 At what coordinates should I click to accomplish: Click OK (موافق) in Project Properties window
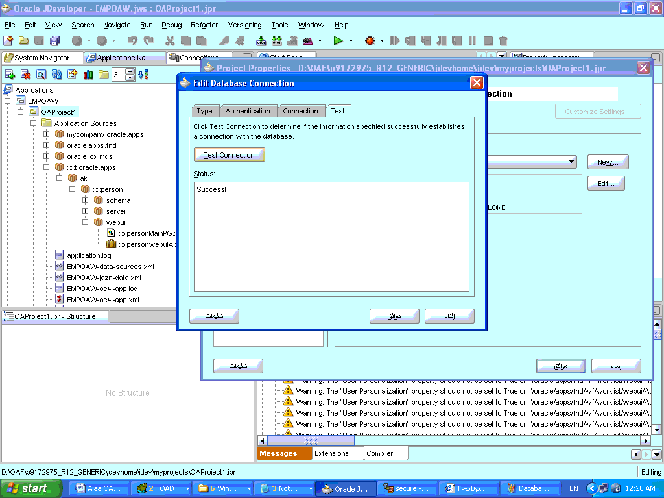tap(561, 366)
